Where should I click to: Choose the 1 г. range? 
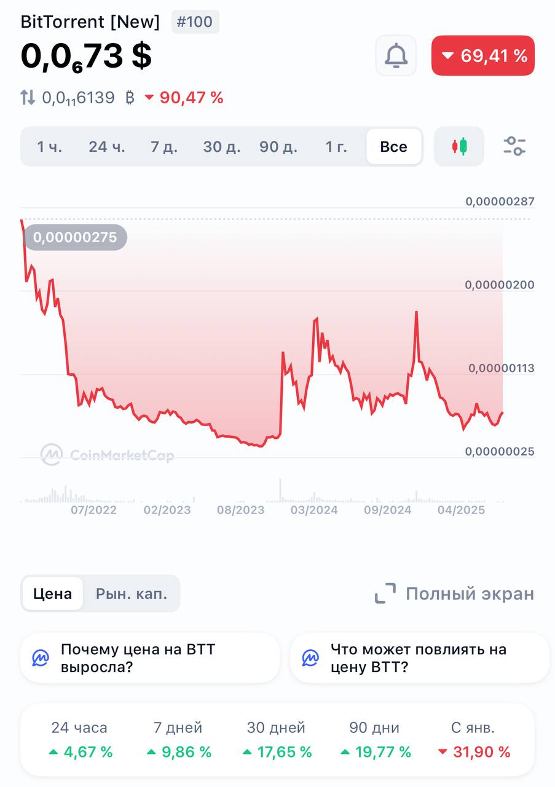336,147
